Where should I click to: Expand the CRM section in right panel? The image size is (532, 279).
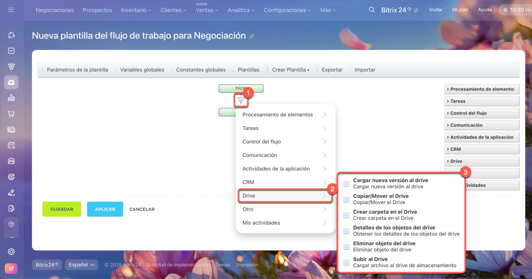482,149
